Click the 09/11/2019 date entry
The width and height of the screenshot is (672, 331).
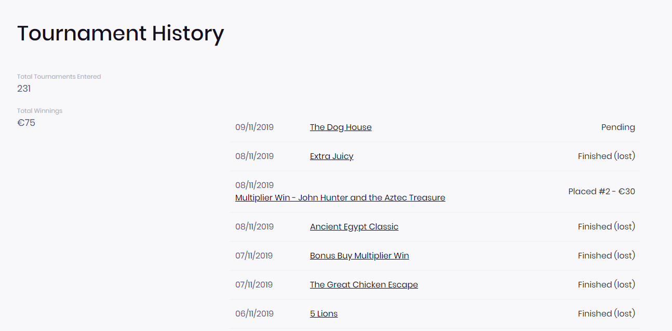pos(254,127)
